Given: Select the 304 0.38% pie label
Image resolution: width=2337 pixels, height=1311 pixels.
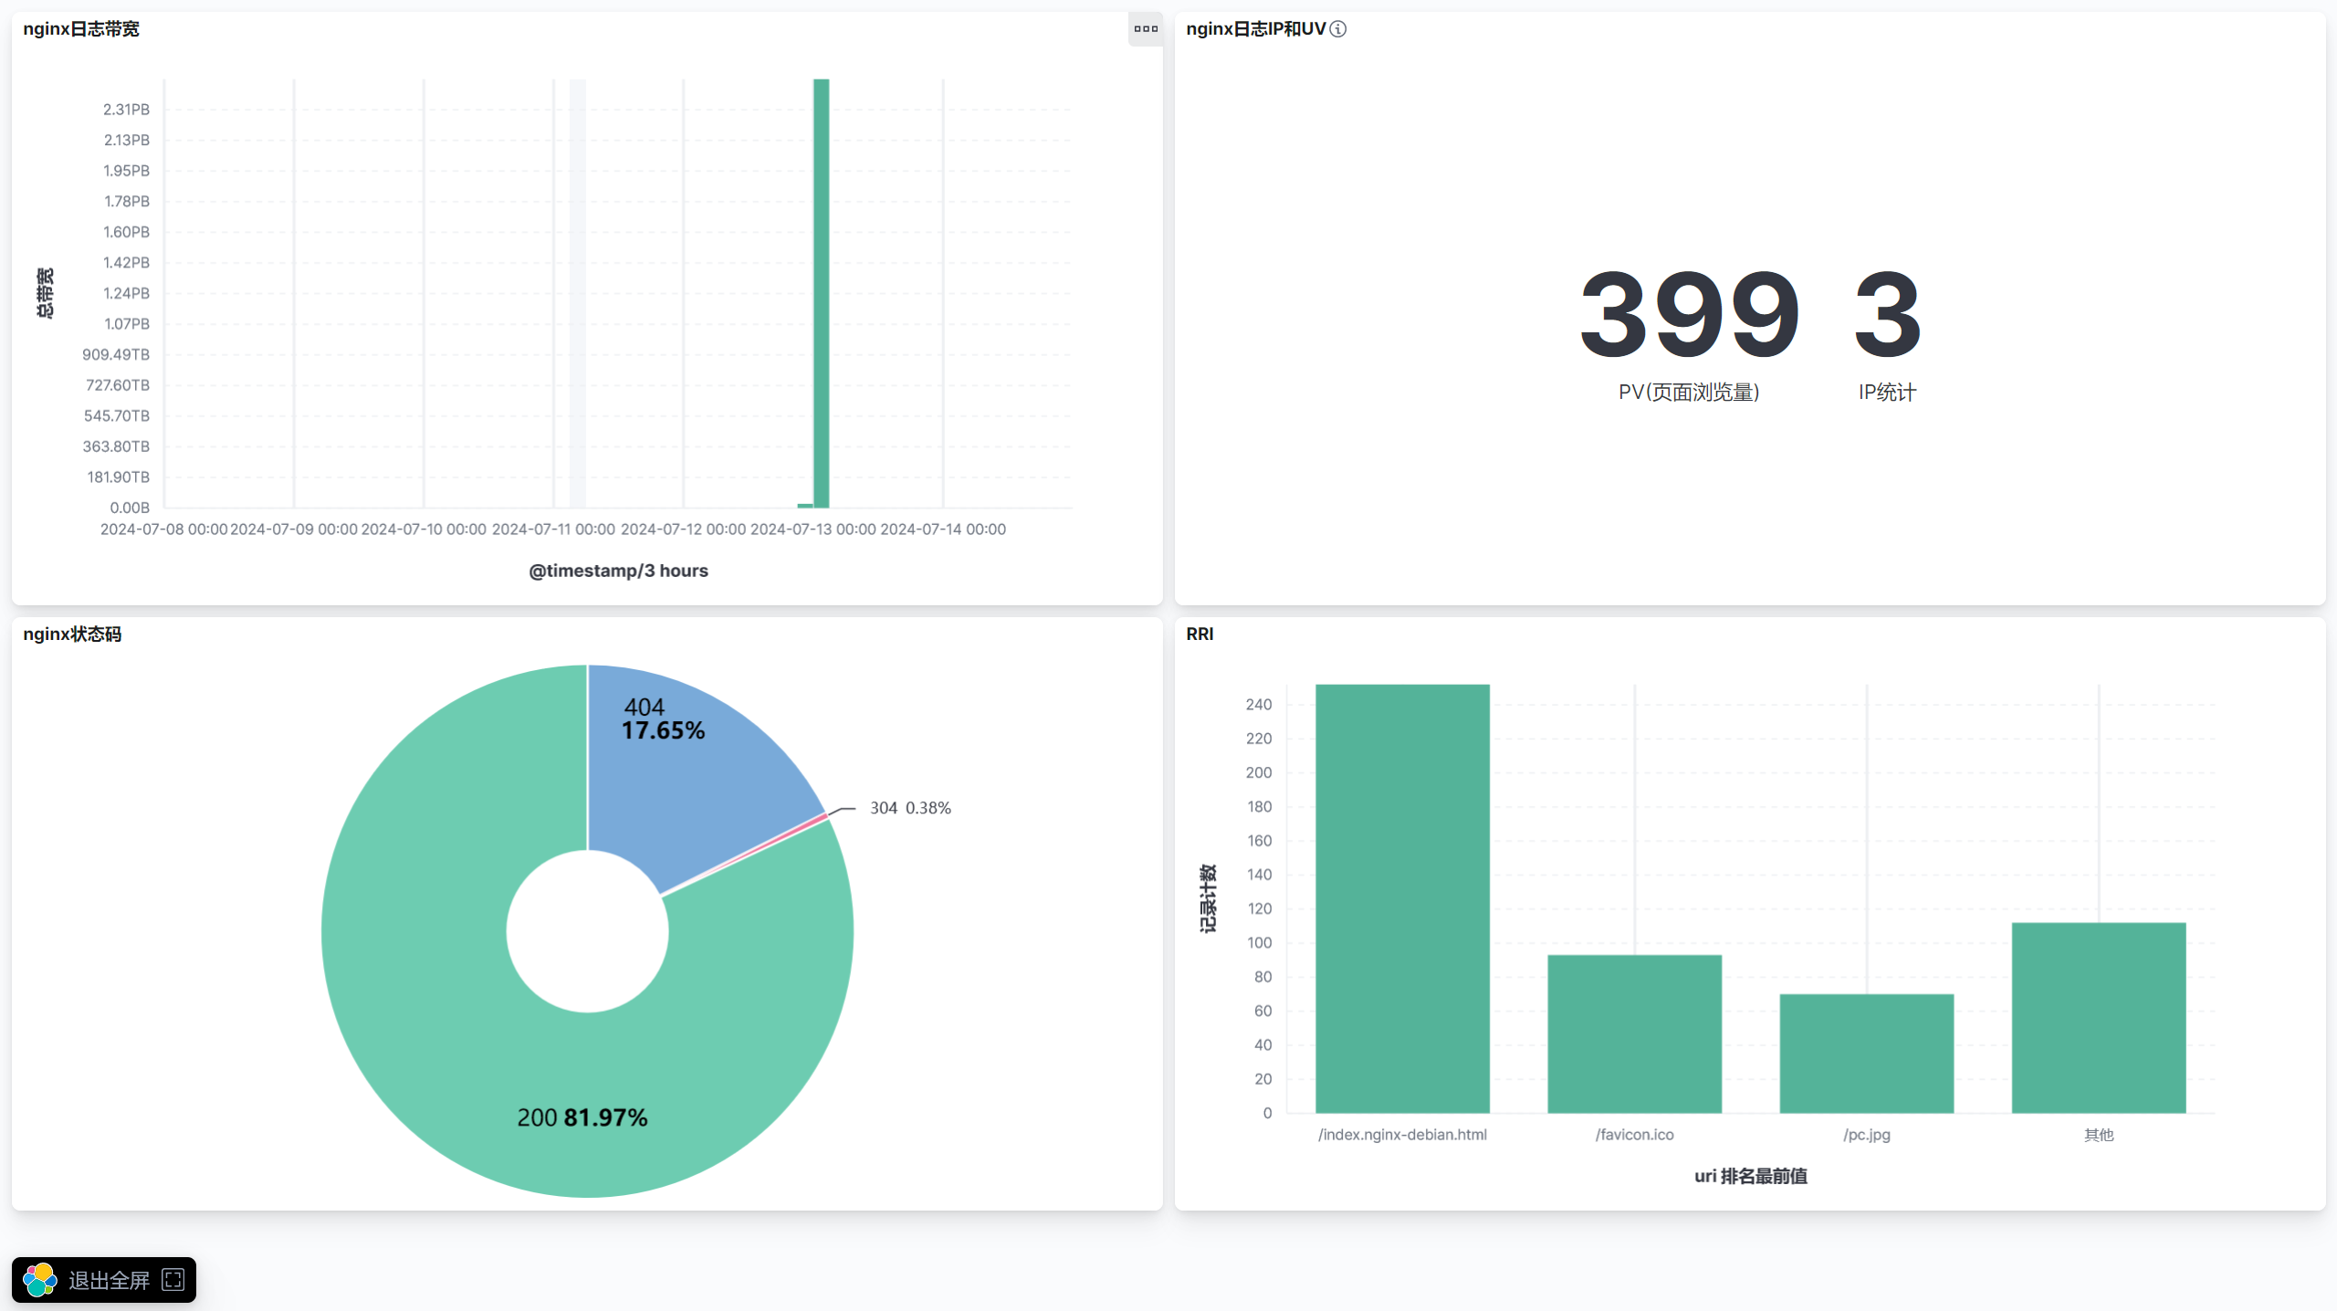Looking at the screenshot, I should click(909, 808).
